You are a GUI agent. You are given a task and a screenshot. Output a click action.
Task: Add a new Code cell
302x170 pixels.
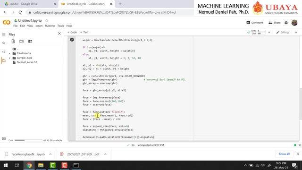click(72, 32)
